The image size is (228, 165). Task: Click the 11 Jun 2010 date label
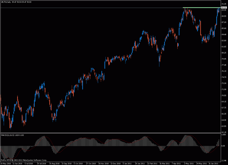[x=17, y=164]
